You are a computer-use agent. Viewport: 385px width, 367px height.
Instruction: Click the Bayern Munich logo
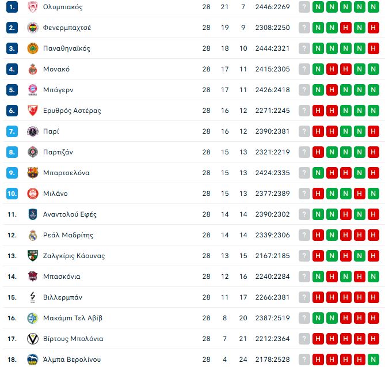coord(32,90)
